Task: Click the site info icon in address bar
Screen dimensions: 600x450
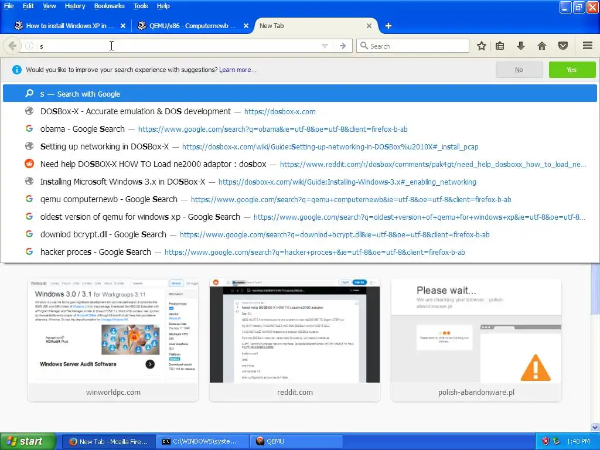Action: pos(29,46)
